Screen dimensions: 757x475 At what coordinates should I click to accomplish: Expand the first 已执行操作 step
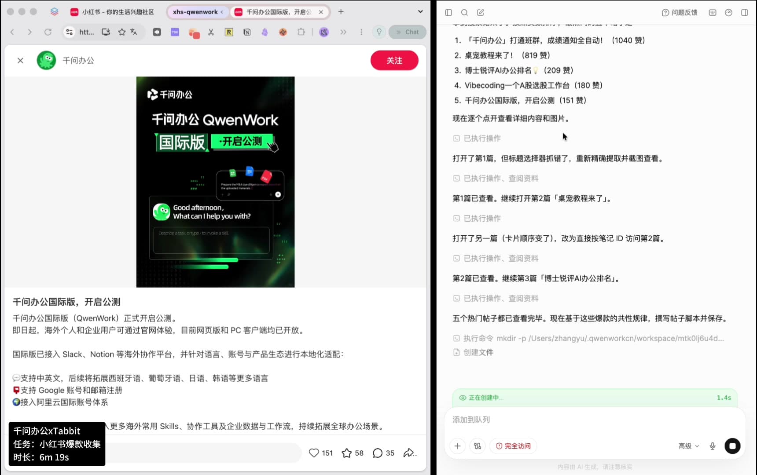click(477, 139)
